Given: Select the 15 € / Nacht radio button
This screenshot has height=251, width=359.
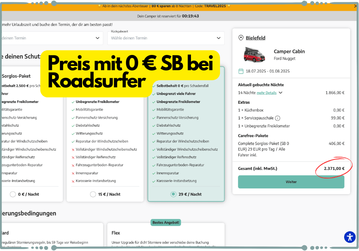Looking at the screenshot, I should click(x=93, y=194).
